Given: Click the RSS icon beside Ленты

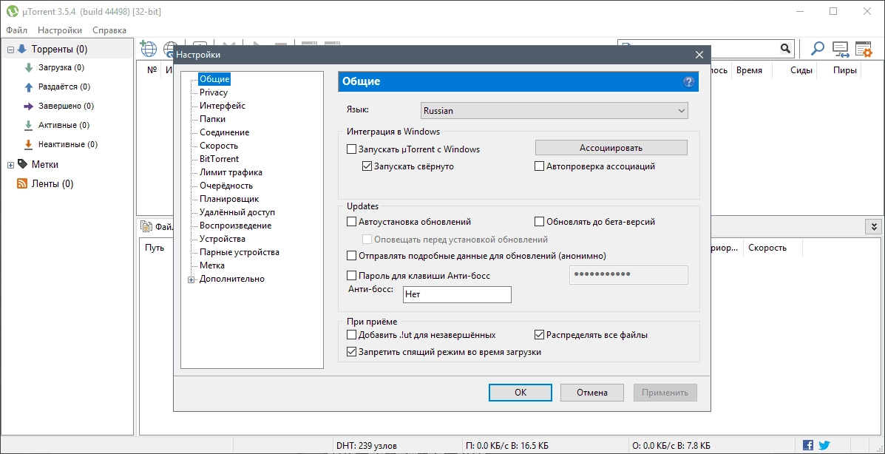Looking at the screenshot, I should click(23, 183).
